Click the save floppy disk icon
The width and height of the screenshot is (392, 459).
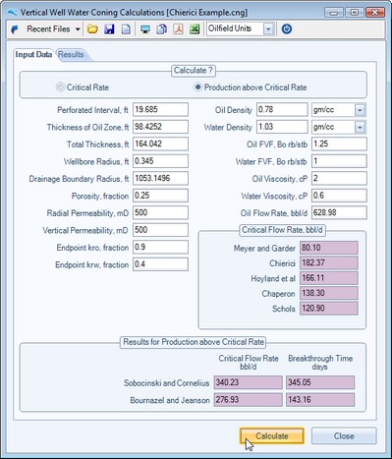(x=109, y=29)
